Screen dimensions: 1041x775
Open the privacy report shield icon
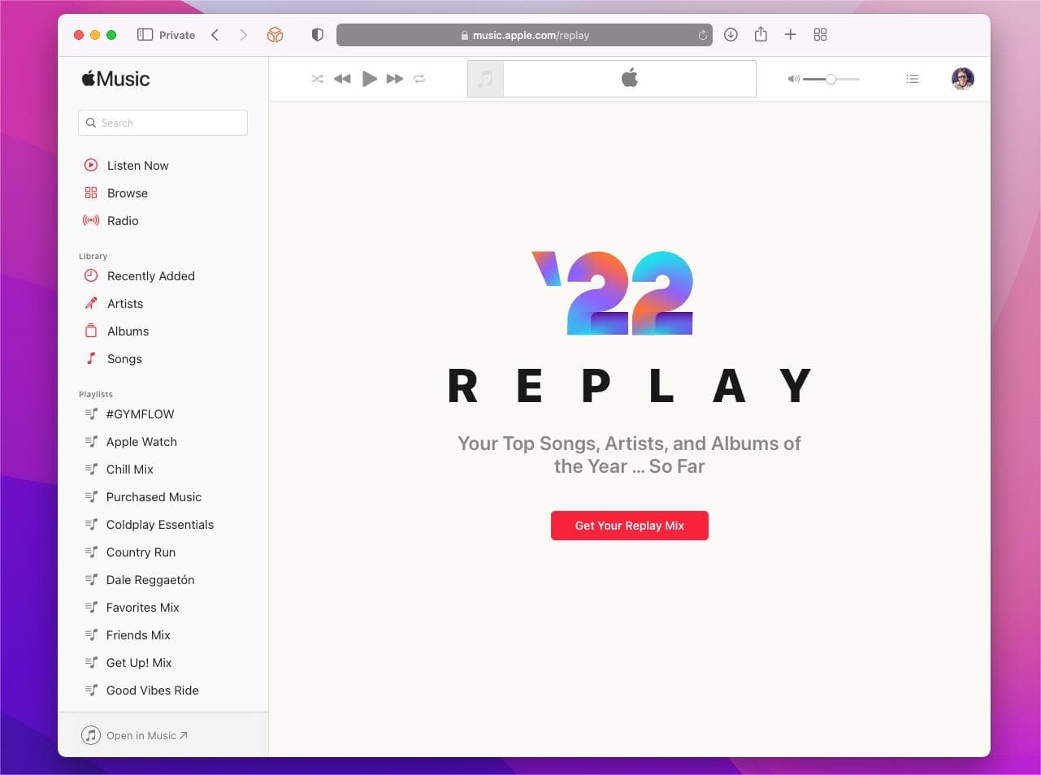tap(318, 35)
